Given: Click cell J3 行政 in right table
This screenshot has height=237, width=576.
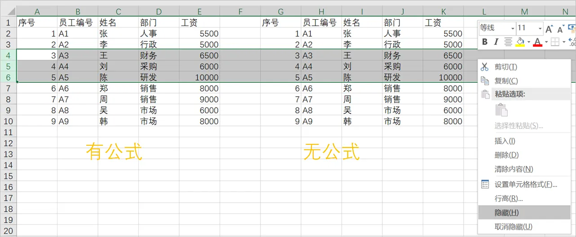Looking at the screenshot, I should tap(403, 45).
